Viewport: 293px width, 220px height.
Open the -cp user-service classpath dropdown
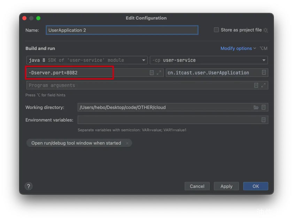(x=209, y=60)
